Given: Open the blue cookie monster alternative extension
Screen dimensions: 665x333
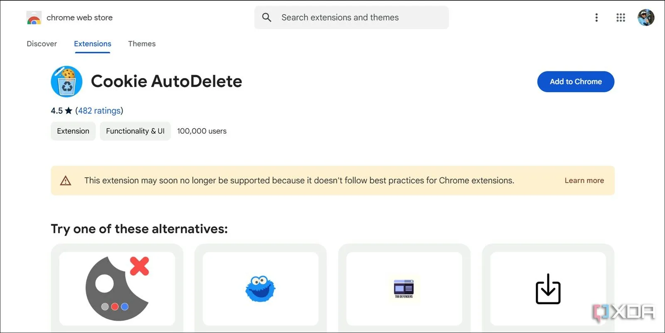Looking at the screenshot, I should [x=260, y=289].
